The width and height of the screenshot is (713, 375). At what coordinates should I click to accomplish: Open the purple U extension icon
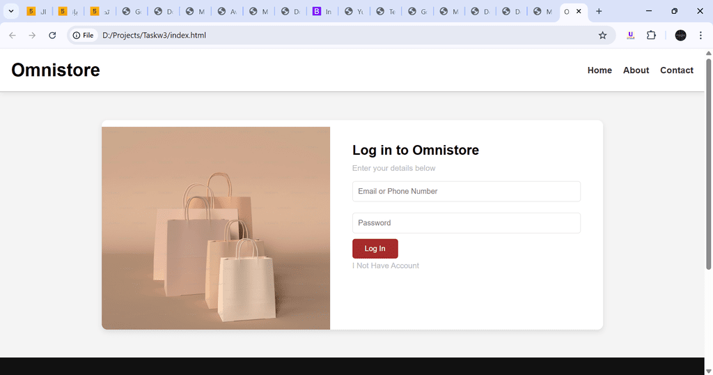click(x=630, y=35)
